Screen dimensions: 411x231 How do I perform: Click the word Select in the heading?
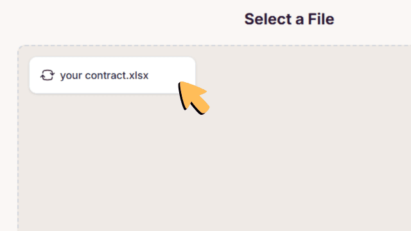tap(268, 19)
